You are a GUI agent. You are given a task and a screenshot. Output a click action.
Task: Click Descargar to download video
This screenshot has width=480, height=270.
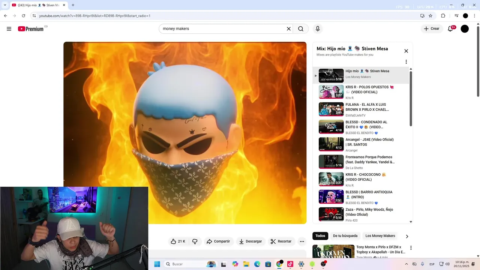tap(250, 241)
